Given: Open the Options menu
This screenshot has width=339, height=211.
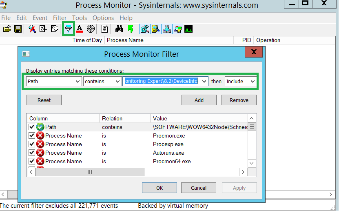Looking at the screenshot, I should [103, 18].
